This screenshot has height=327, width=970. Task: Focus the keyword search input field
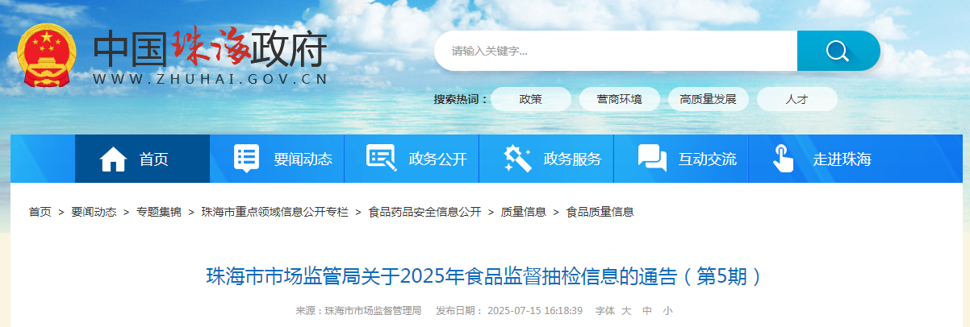click(616, 51)
